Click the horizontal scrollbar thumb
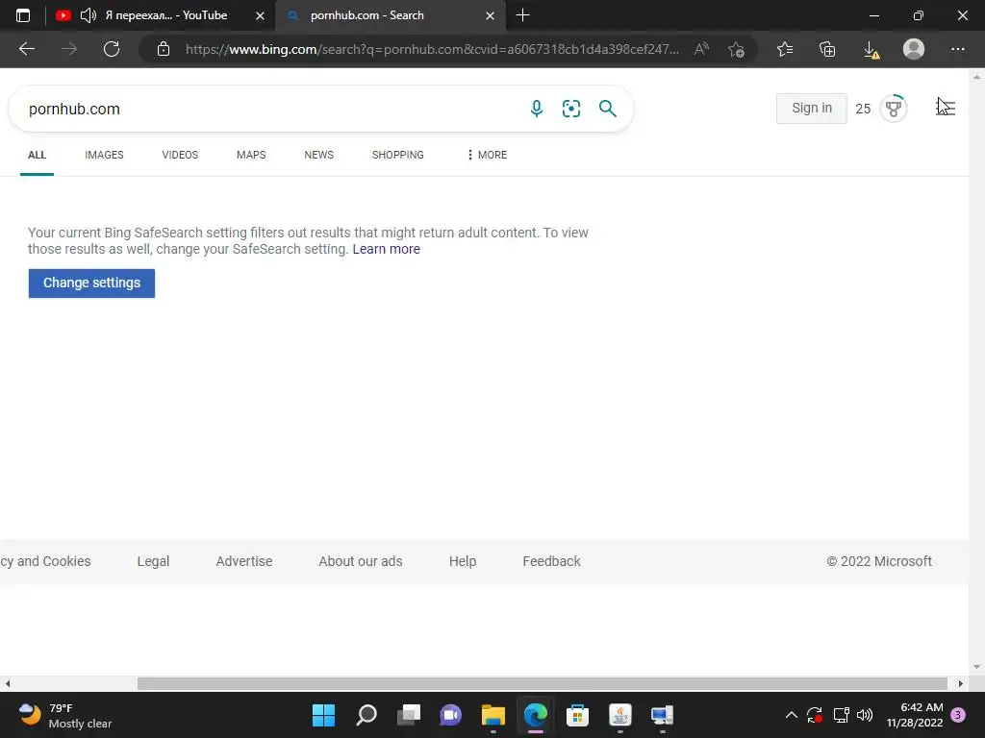985x738 pixels. coord(543,683)
